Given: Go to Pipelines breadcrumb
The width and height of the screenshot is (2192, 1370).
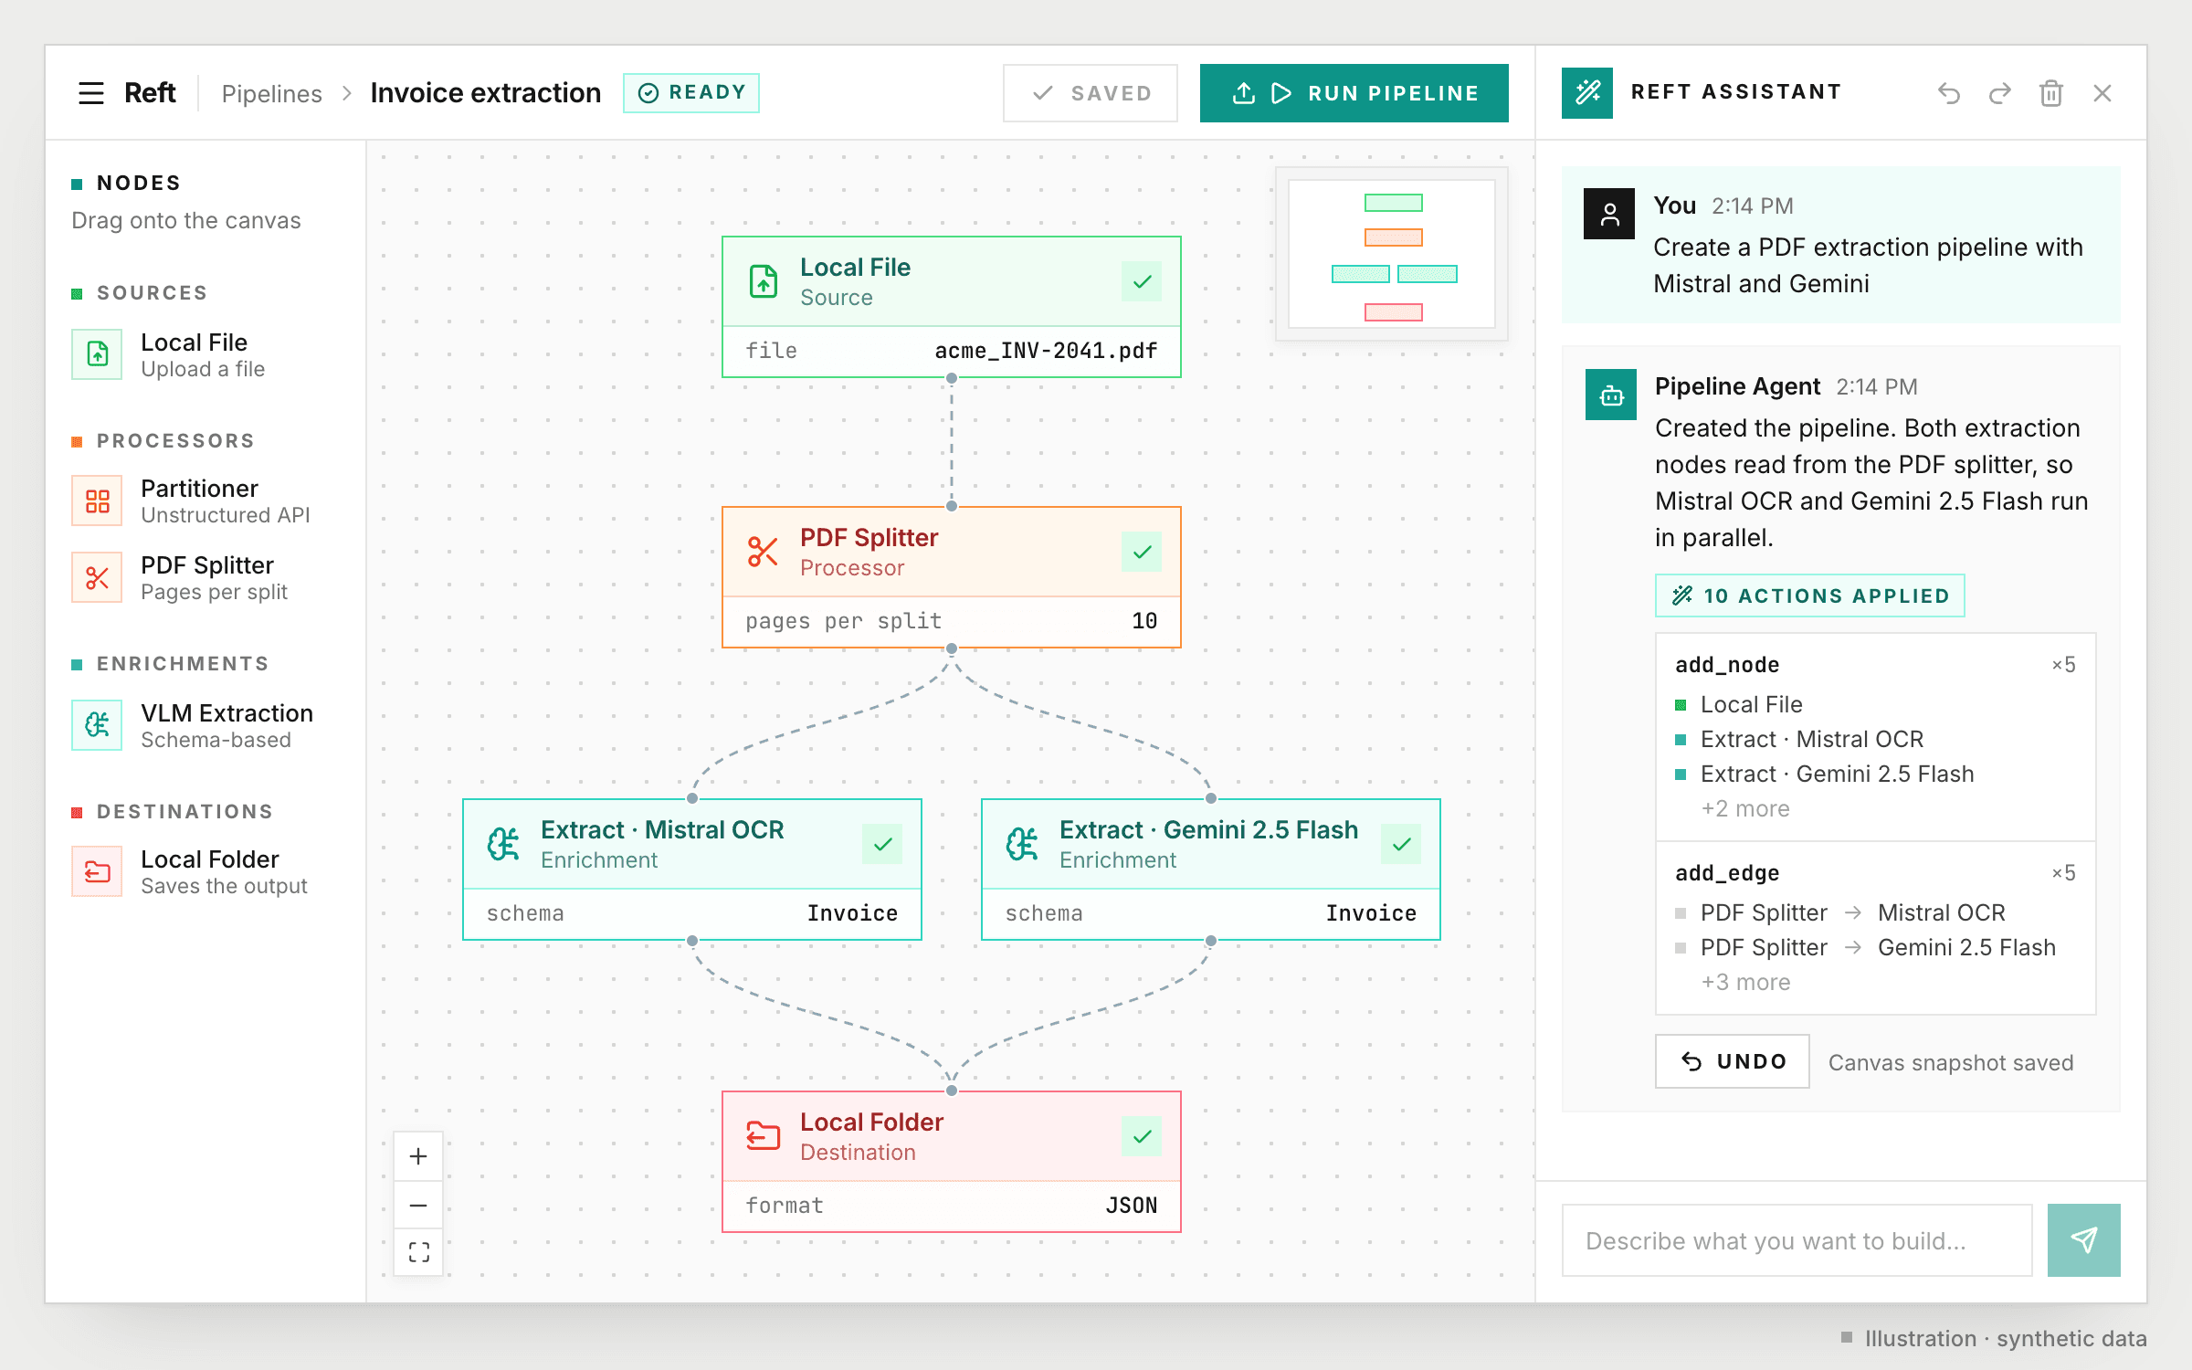Looking at the screenshot, I should [271, 93].
